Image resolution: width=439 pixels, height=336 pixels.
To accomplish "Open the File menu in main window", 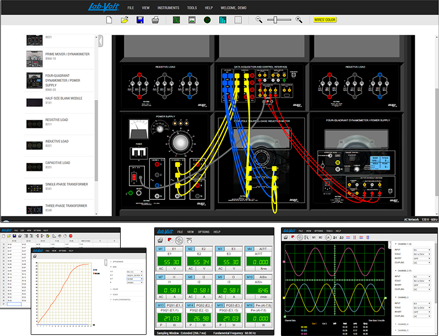I will tap(131, 8).
